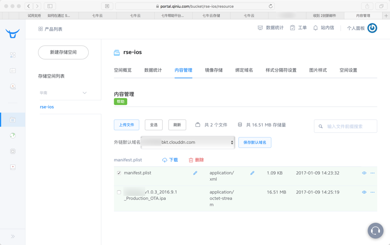390x245 pixels.
Task: Select the second sidebar card icon
Action: (13, 70)
